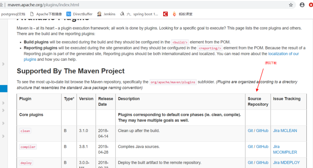Follow the 'localization of our' link
This screenshot has width=313, height=168.
pyautogui.click(x=283, y=54)
